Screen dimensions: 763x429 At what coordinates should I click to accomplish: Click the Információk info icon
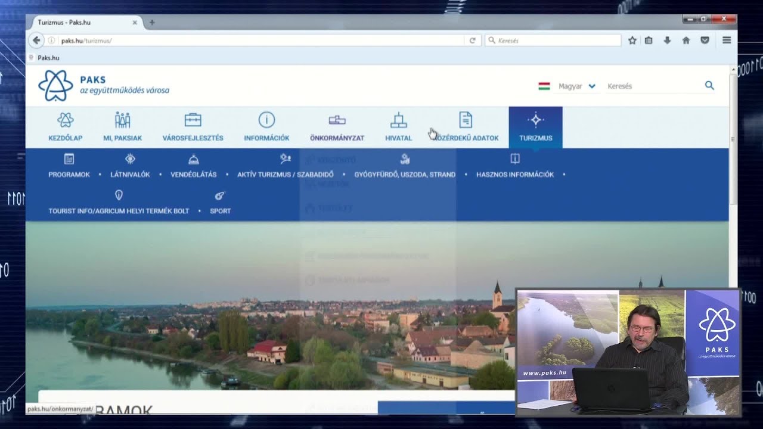click(266, 120)
